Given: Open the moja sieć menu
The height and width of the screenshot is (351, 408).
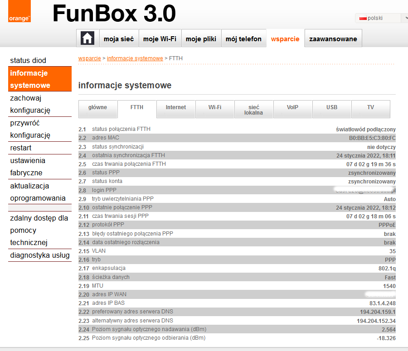Looking at the screenshot, I should 119,39.
